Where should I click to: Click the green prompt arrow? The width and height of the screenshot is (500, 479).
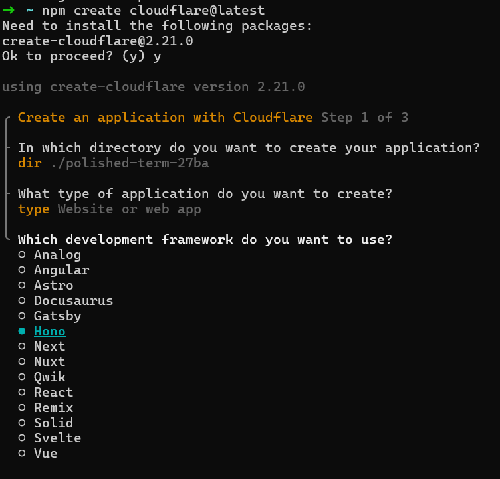pyautogui.click(x=9, y=11)
